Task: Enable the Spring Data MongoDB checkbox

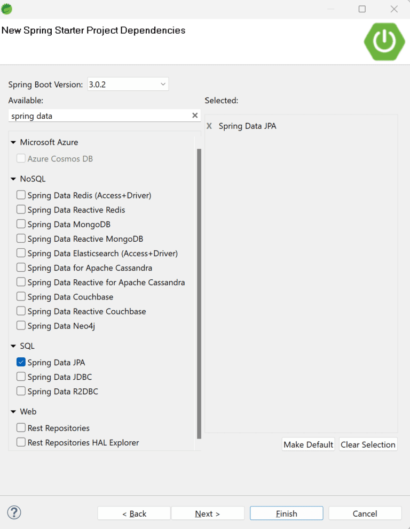Action: click(x=20, y=224)
